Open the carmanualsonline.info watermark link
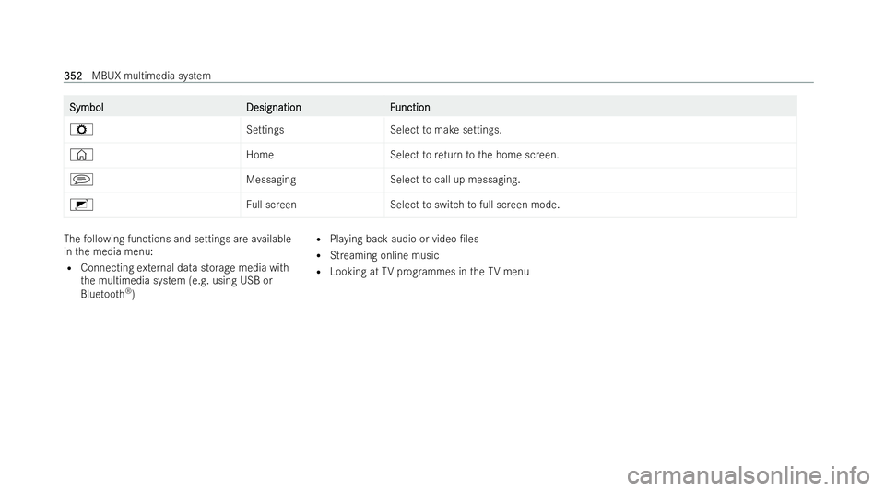 pos(749,475)
